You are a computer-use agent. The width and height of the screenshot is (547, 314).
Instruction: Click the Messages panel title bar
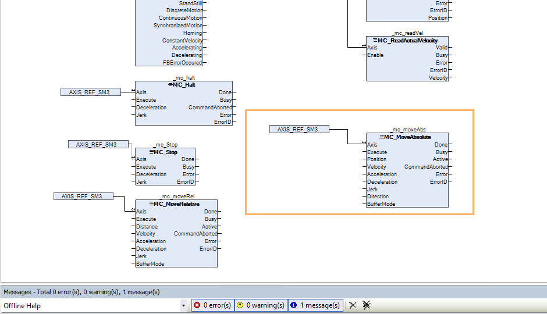pyautogui.click(x=273, y=292)
